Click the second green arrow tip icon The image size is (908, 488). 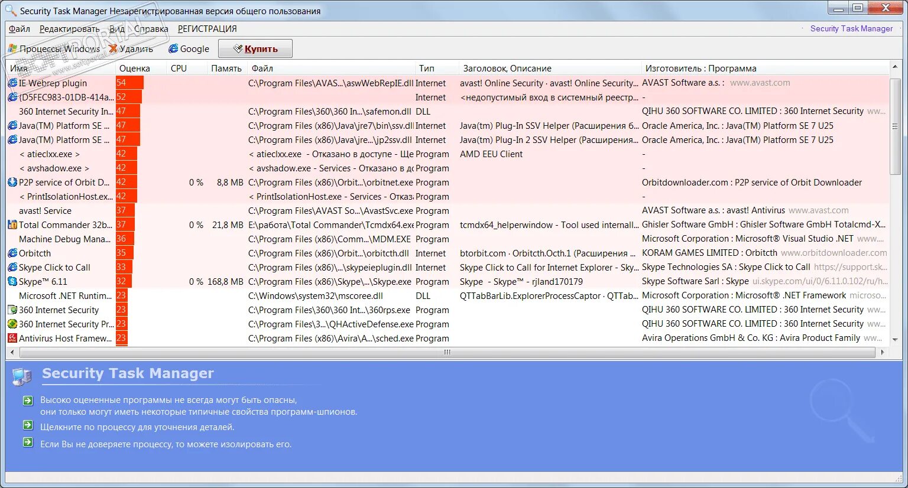(28, 425)
